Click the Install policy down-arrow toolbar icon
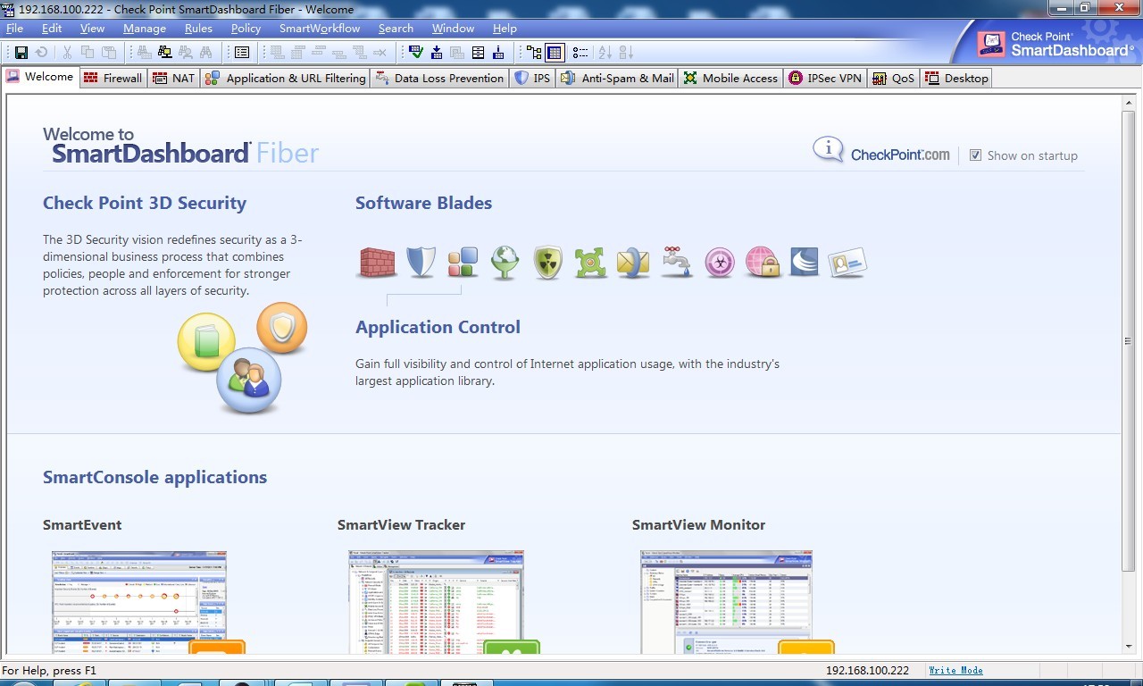 click(437, 53)
